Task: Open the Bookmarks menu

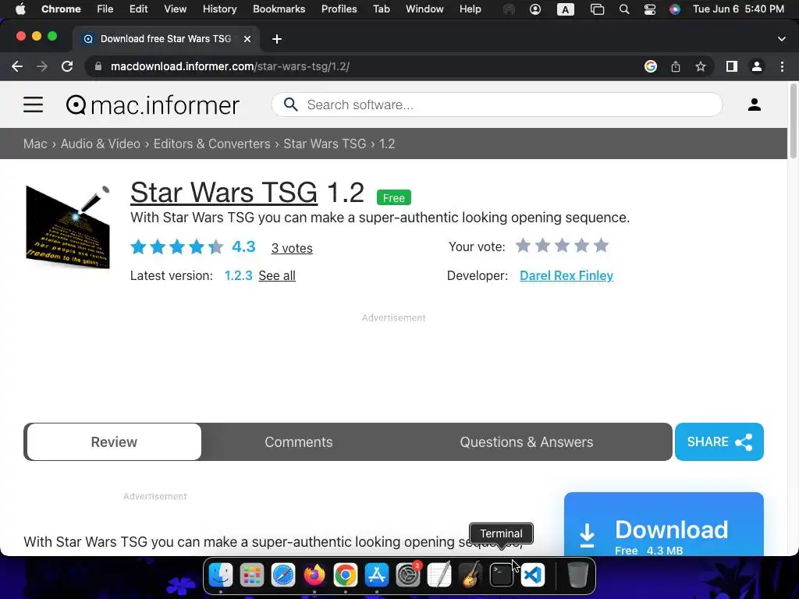Action: coord(279,9)
